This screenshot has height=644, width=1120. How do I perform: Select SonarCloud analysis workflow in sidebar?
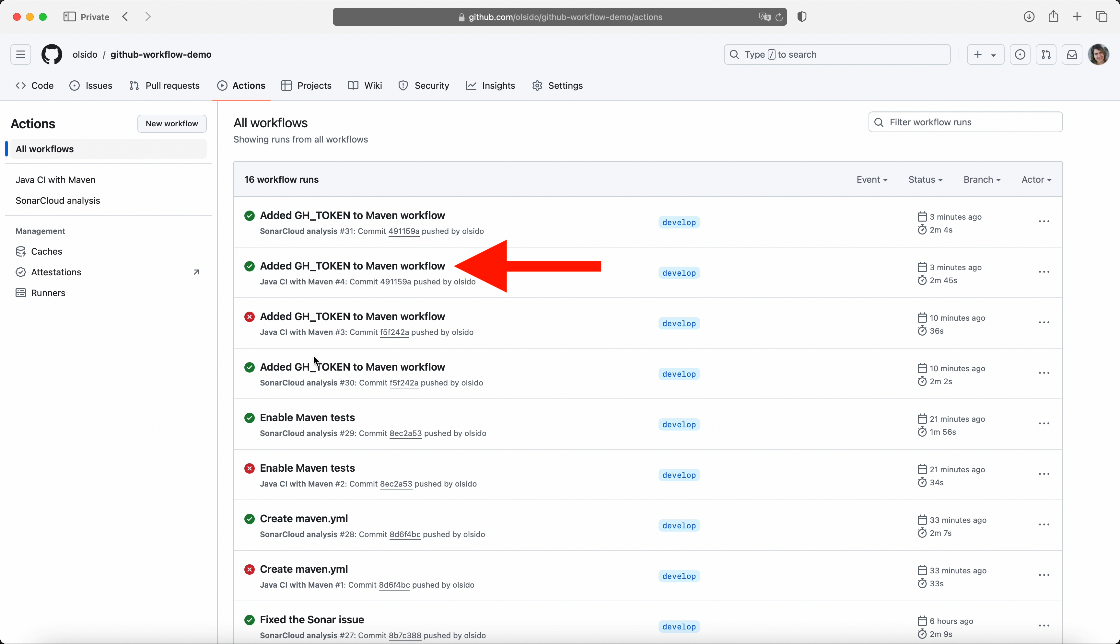58,201
